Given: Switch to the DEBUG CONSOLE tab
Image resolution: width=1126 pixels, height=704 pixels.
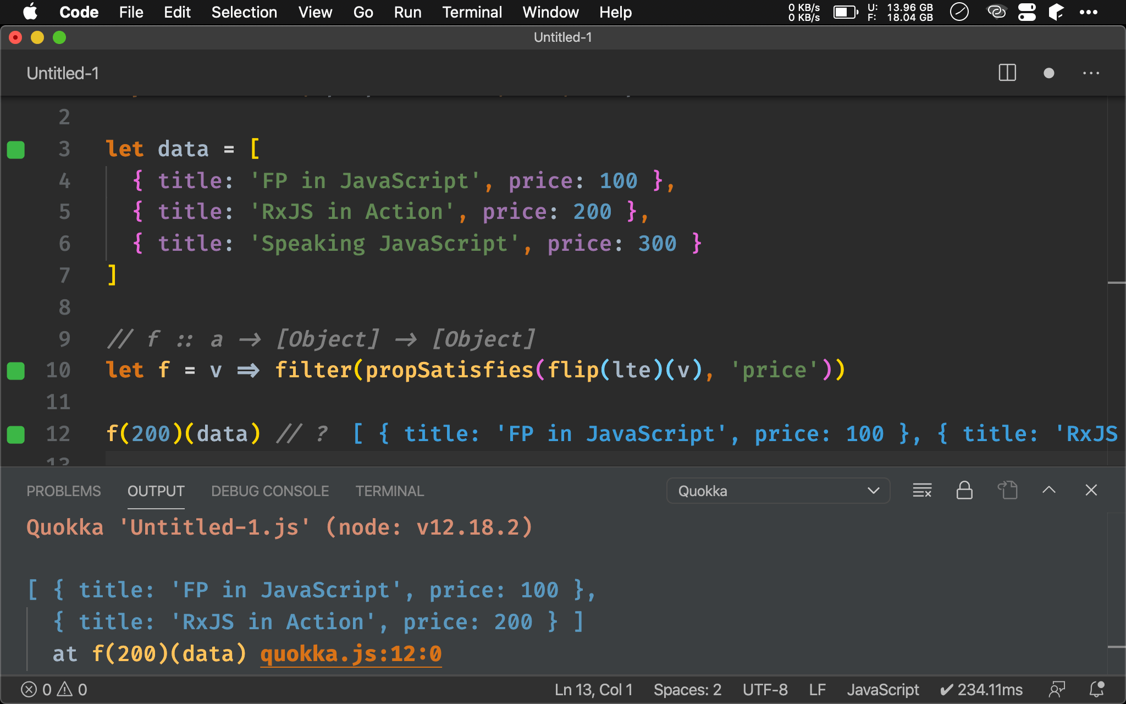Looking at the screenshot, I should tap(270, 491).
